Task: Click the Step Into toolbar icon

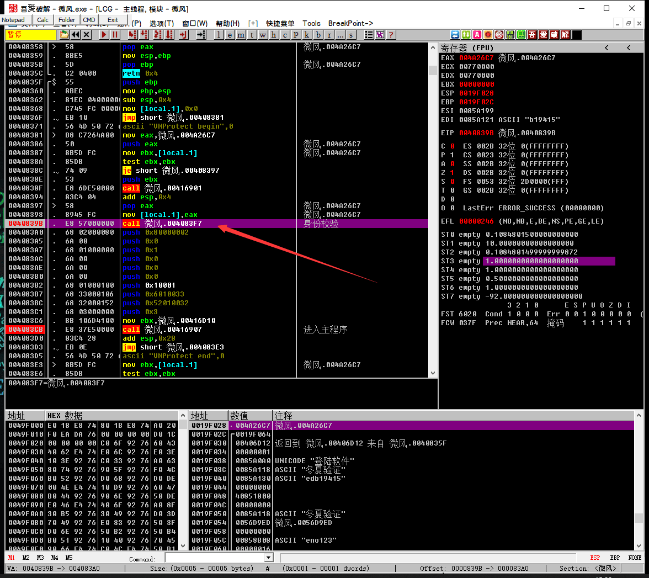Action: click(x=132, y=35)
